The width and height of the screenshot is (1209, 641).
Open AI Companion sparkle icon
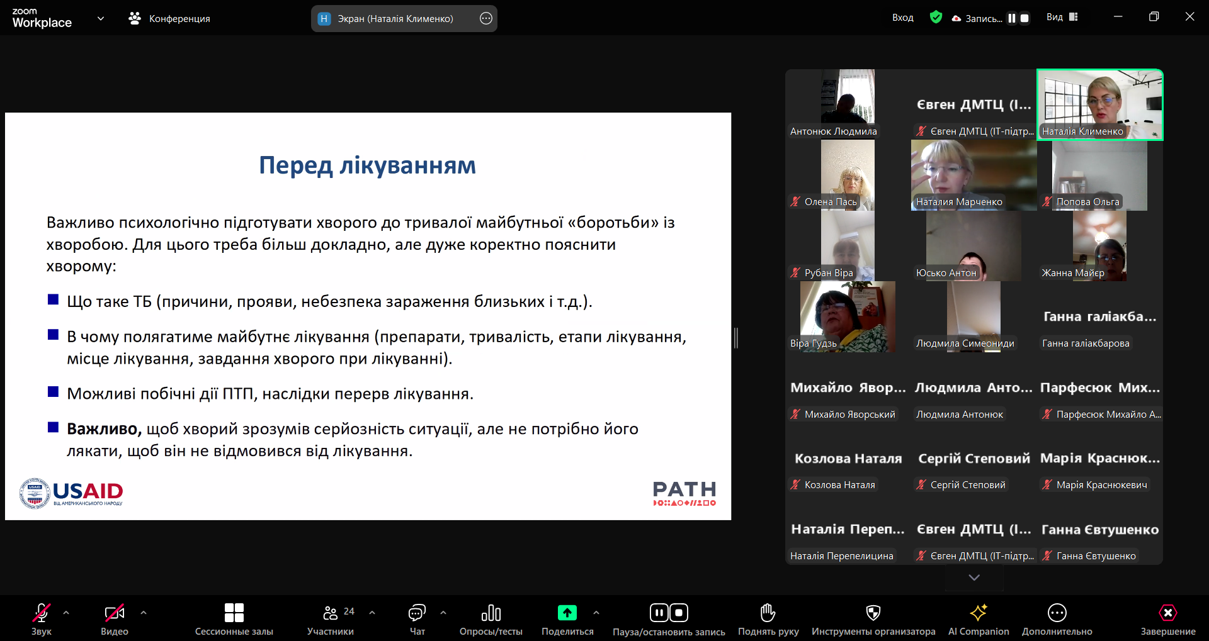point(978,613)
